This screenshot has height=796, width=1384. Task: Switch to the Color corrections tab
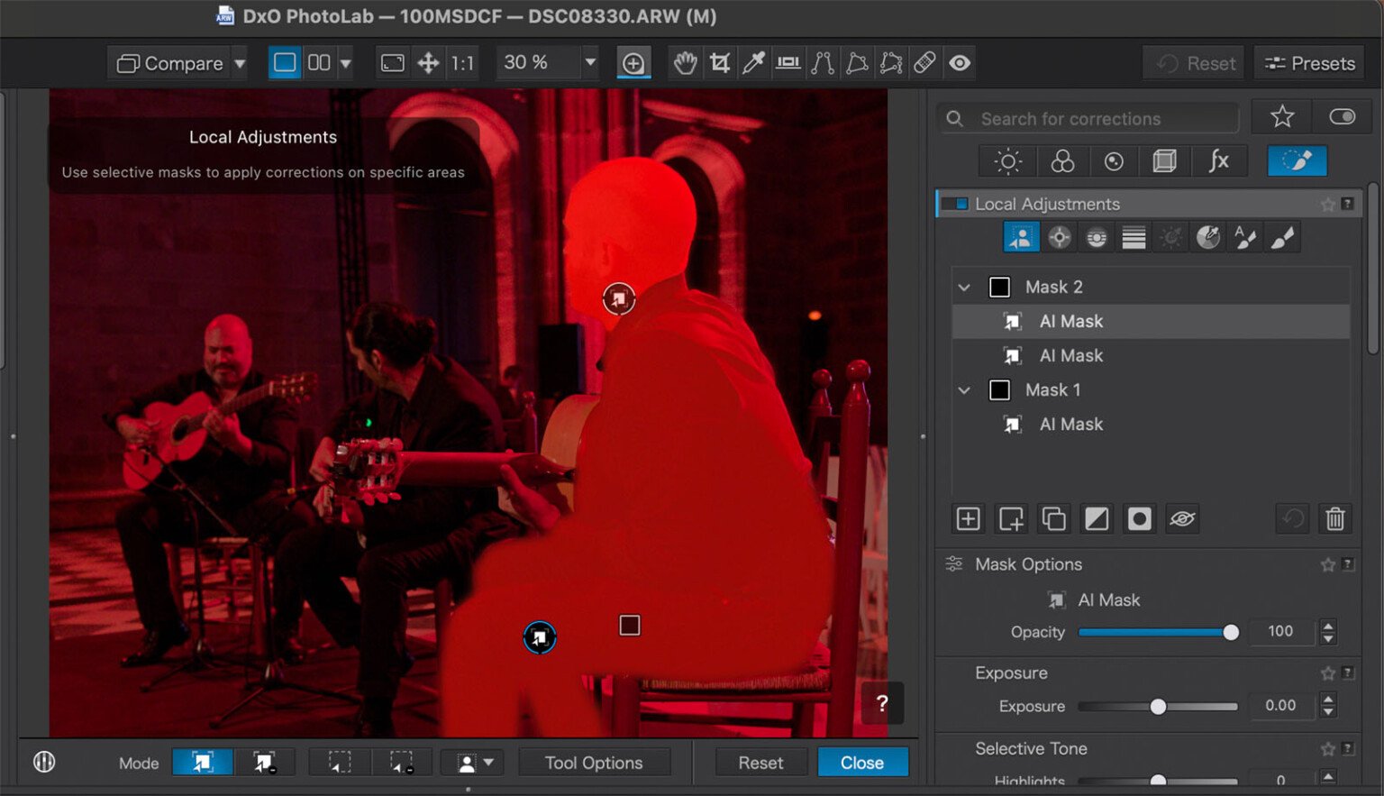[x=1062, y=160]
